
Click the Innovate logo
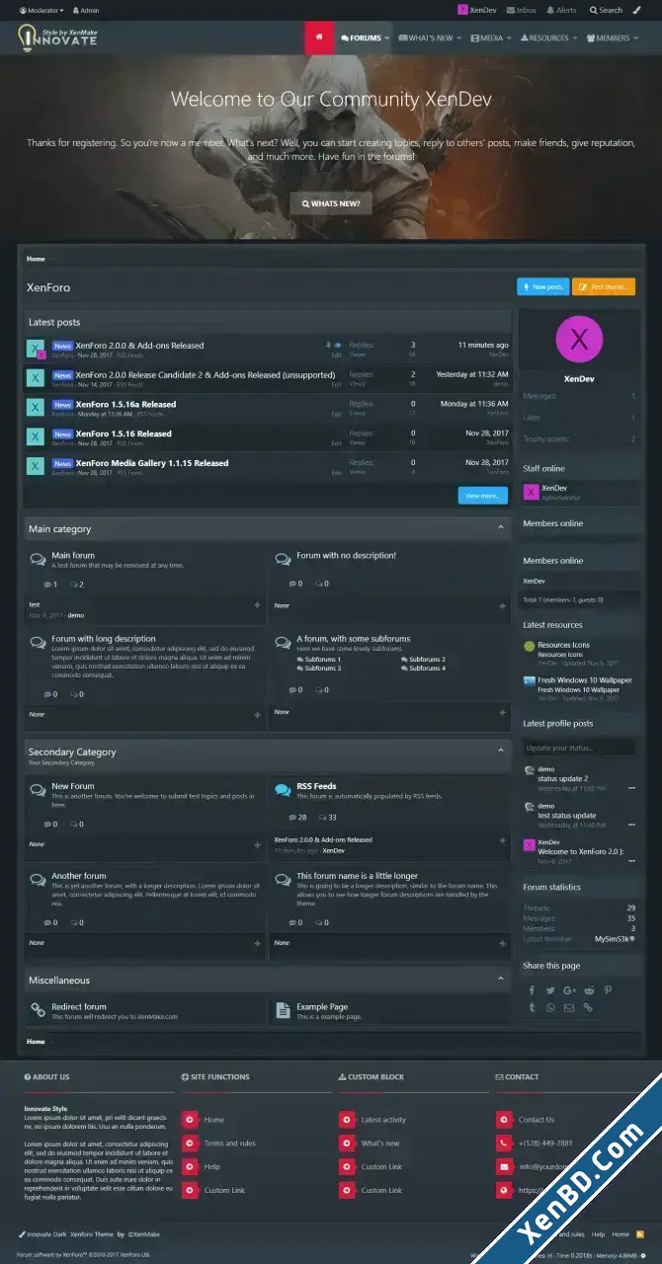point(57,38)
